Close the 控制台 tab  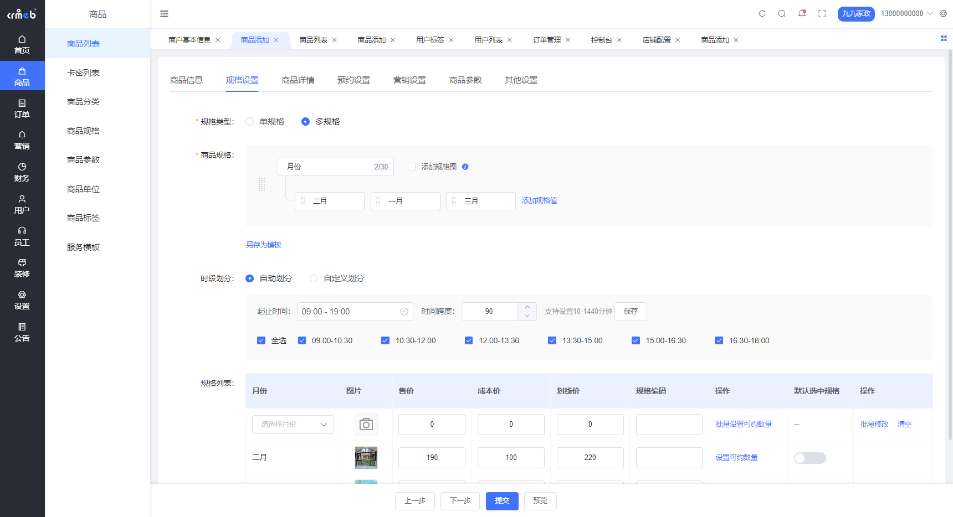pos(619,40)
